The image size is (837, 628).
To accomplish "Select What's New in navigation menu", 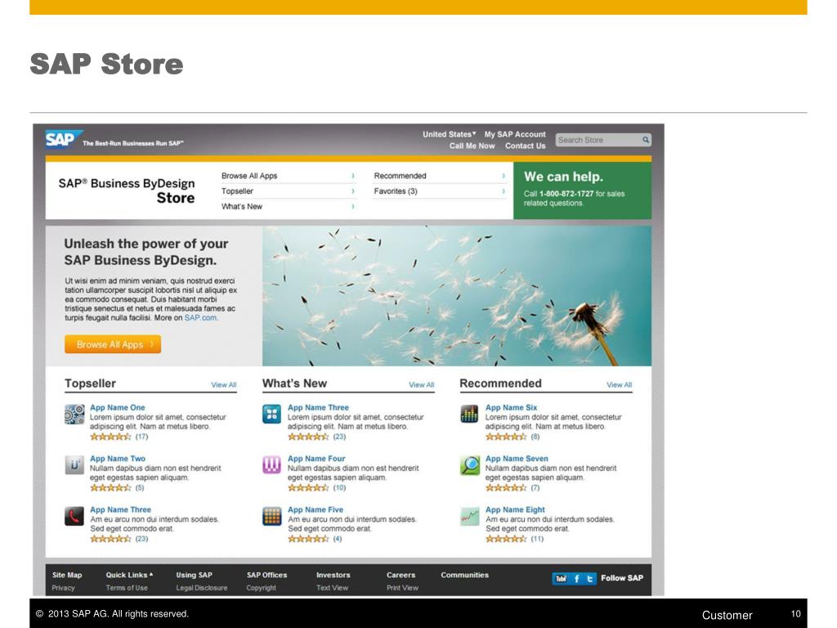I will click(242, 207).
